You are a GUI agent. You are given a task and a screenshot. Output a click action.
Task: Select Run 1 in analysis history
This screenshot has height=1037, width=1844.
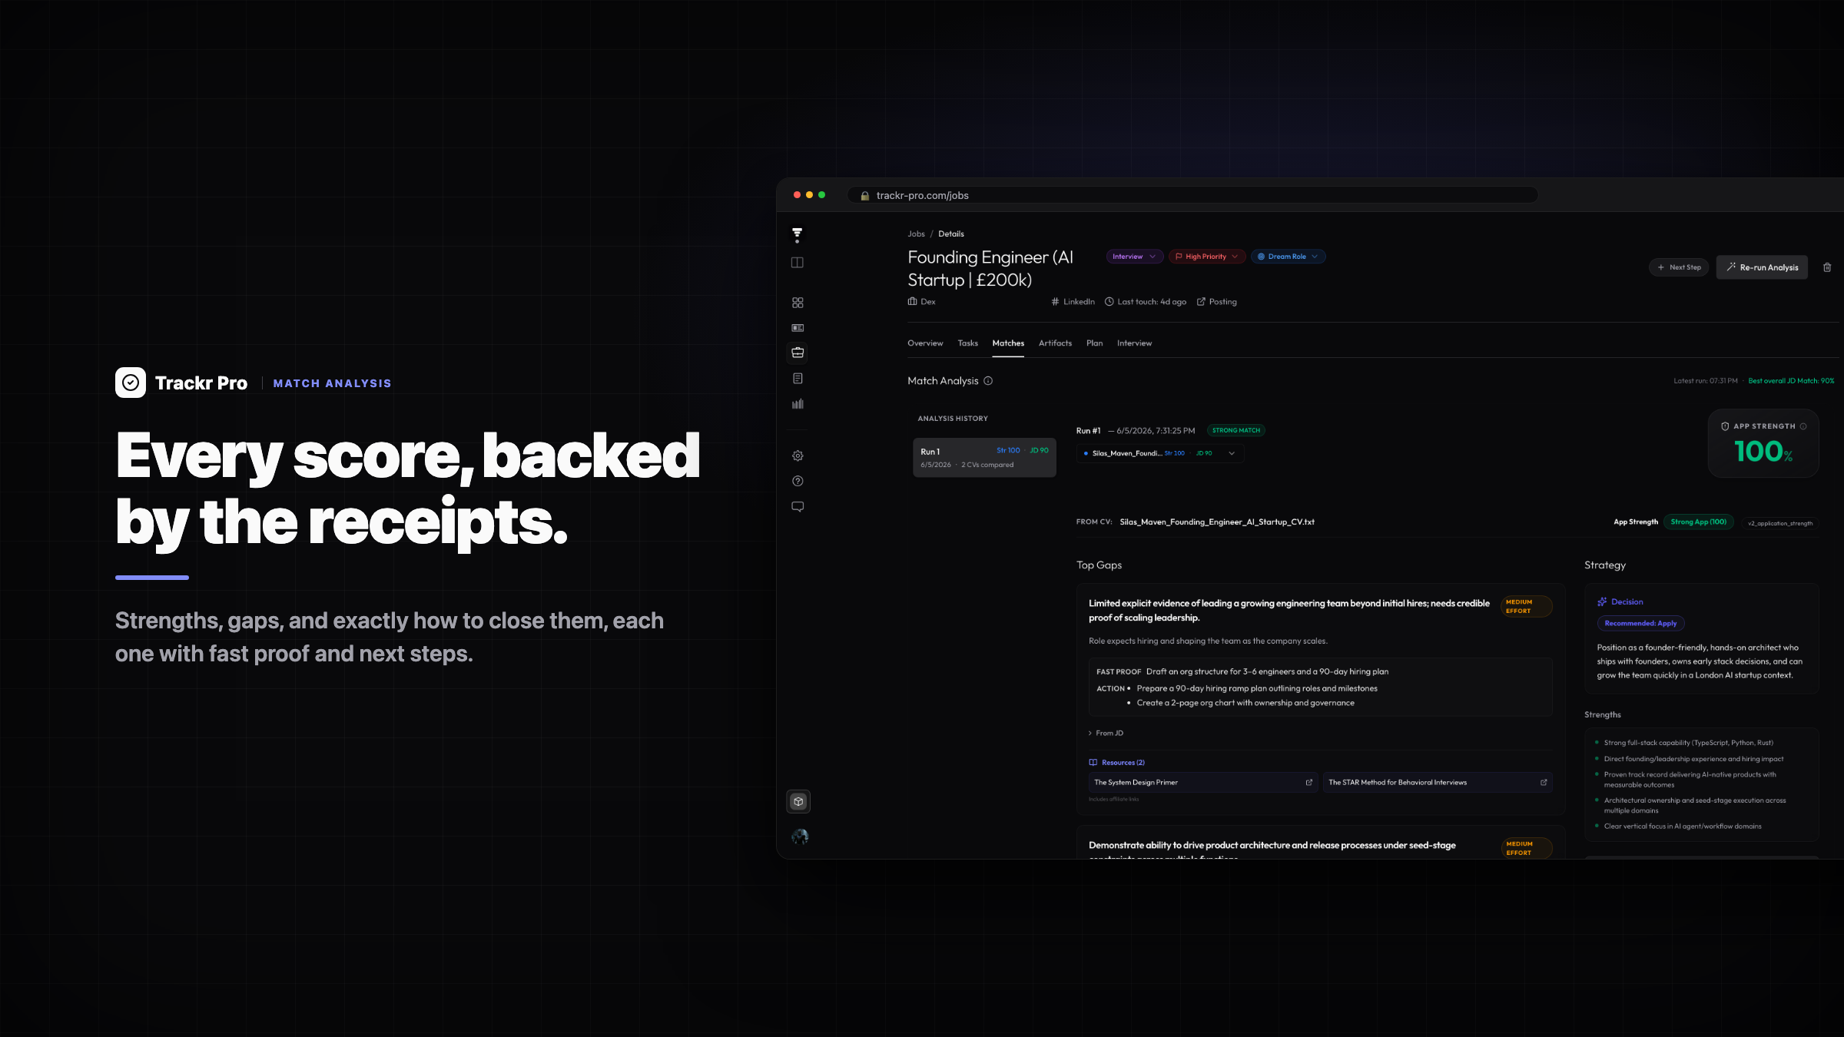click(984, 458)
